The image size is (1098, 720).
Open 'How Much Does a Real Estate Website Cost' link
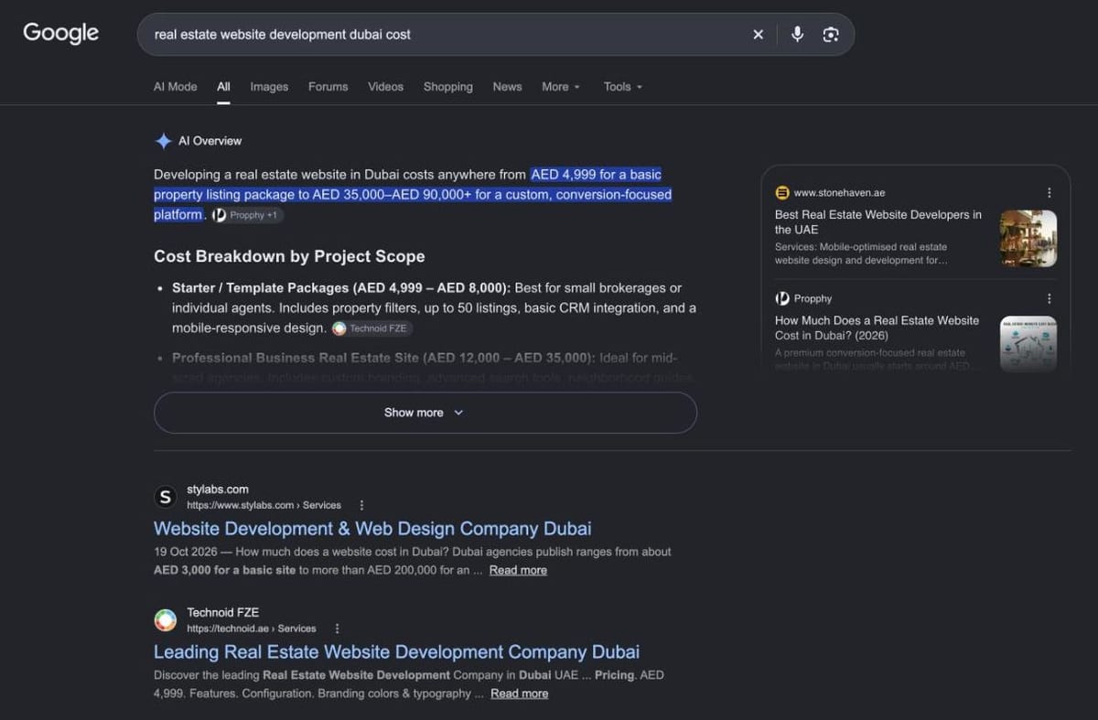(877, 328)
